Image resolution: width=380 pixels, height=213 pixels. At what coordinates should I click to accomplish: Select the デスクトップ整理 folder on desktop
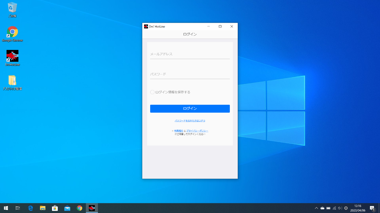pos(12,81)
